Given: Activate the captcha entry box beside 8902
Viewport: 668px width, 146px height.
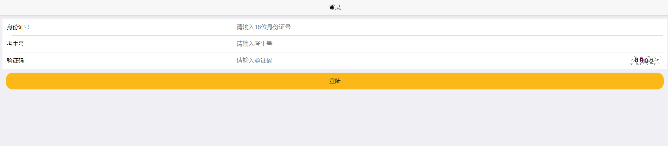Looking at the screenshot, I should pyautogui.click(x=433, y=60).
